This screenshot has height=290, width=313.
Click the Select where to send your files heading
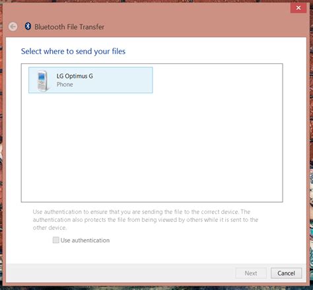click(x=73, y=52)
